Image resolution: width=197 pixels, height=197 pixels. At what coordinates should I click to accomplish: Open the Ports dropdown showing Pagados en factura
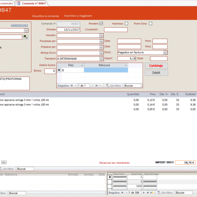(x=165, y=53)
